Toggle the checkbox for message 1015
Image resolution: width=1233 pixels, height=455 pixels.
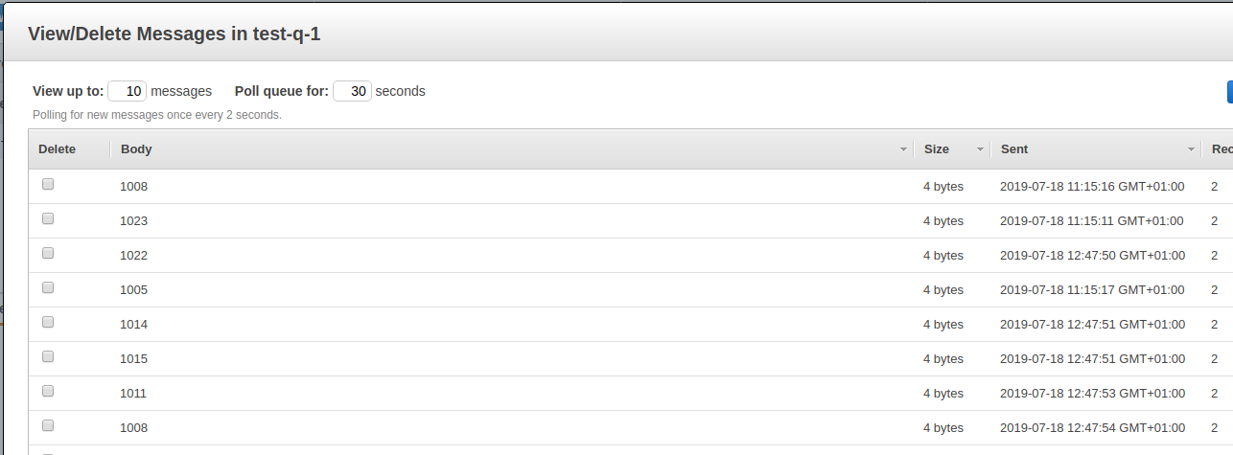coord(48,357)
